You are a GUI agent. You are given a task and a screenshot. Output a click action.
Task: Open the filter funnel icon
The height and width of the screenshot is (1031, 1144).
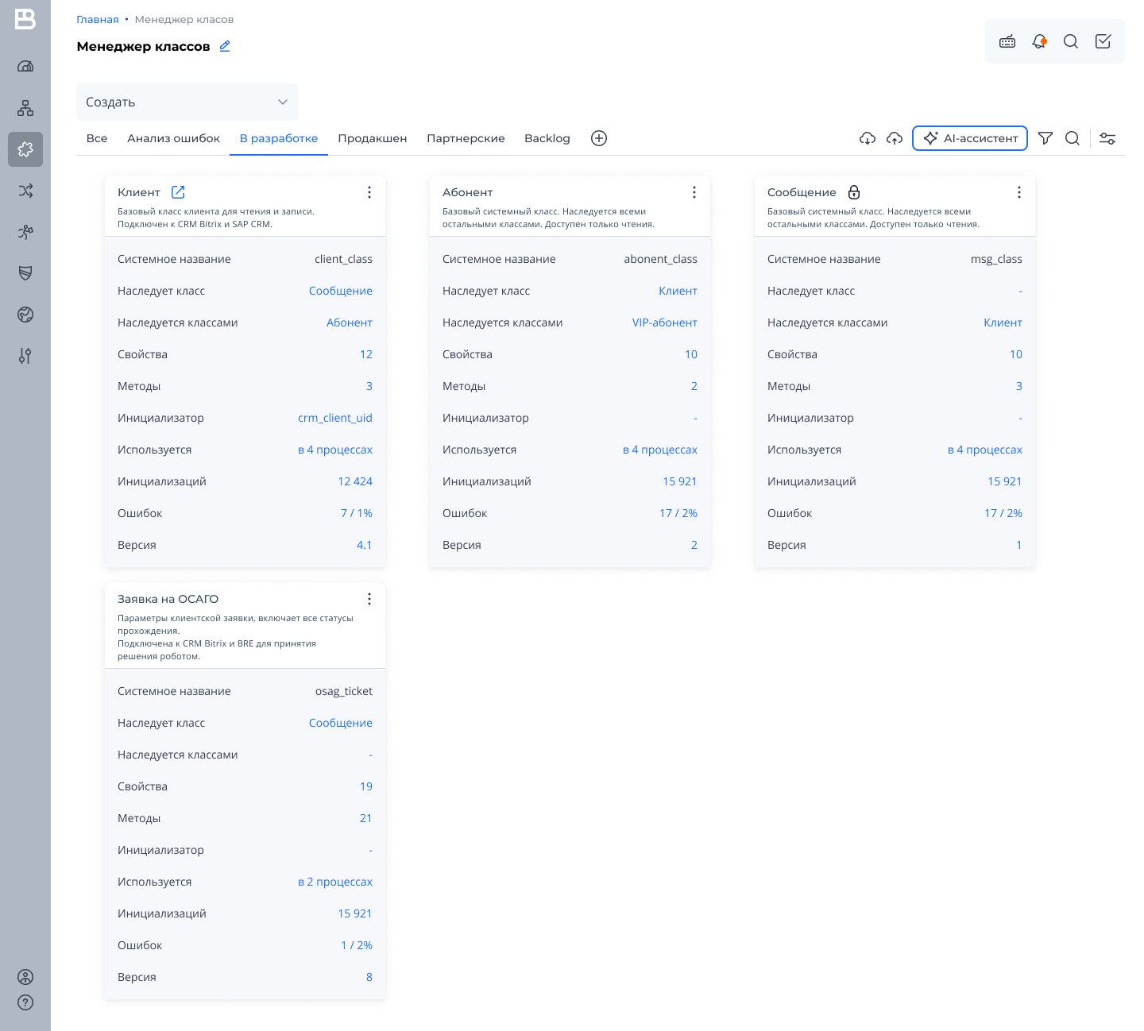(x=1045, y=138)
